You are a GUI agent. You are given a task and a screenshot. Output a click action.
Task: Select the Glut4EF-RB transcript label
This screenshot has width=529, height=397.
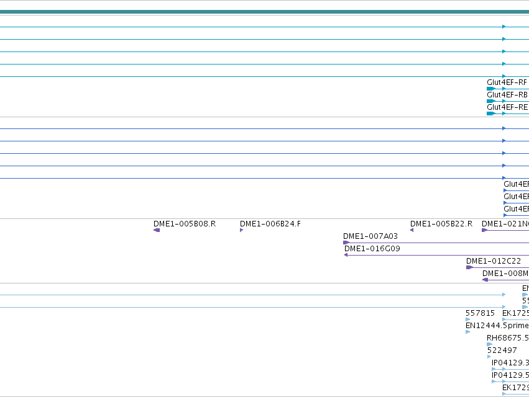[507, 95]
